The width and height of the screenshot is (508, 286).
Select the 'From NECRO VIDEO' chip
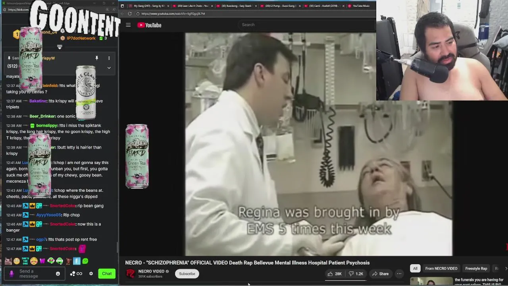441,269
